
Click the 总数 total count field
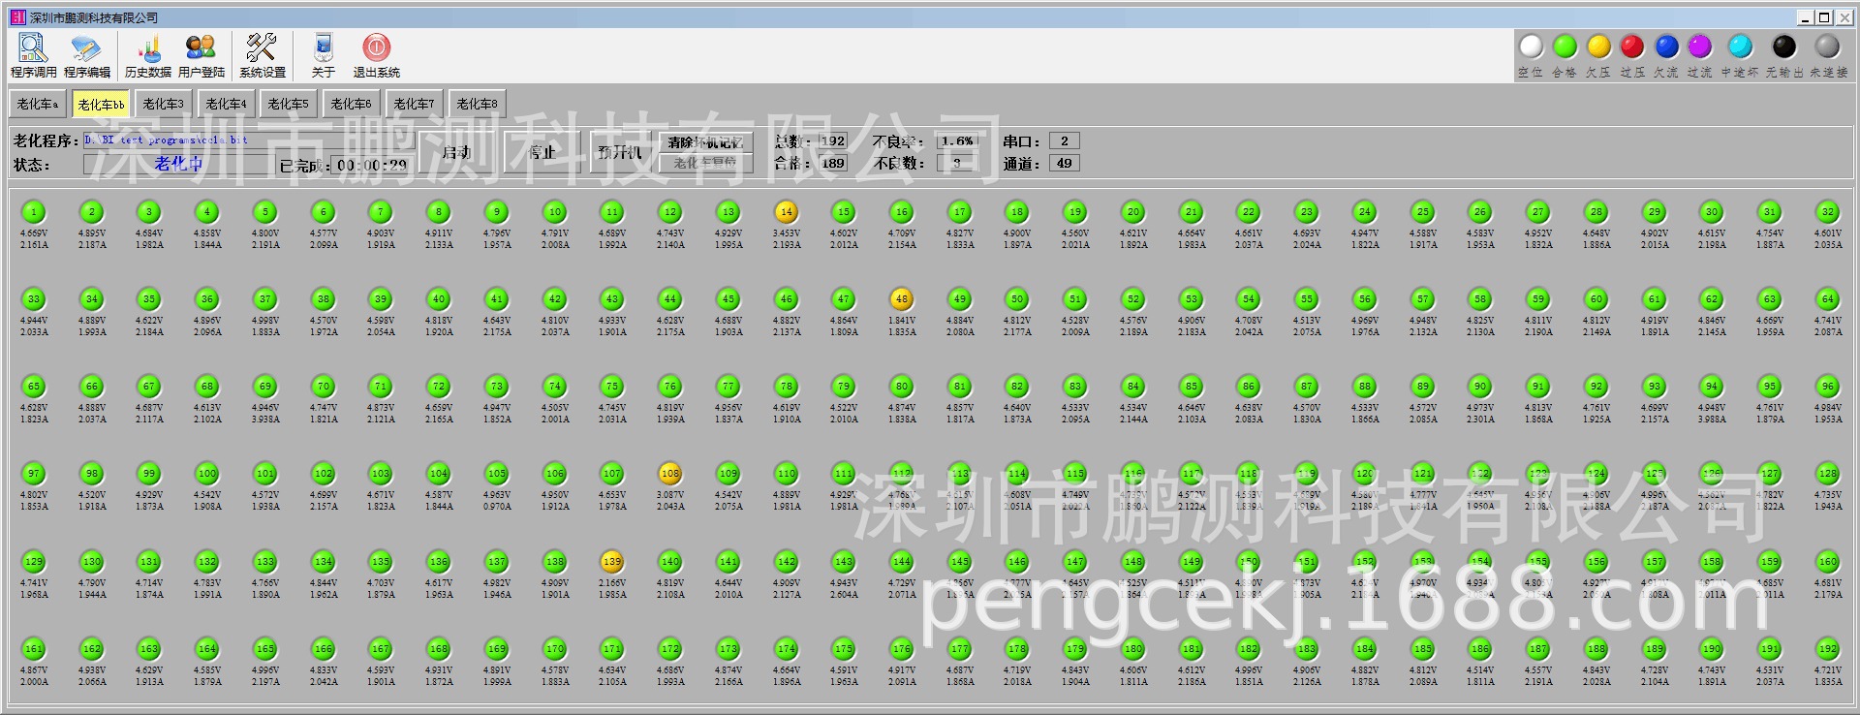point(833,140)
